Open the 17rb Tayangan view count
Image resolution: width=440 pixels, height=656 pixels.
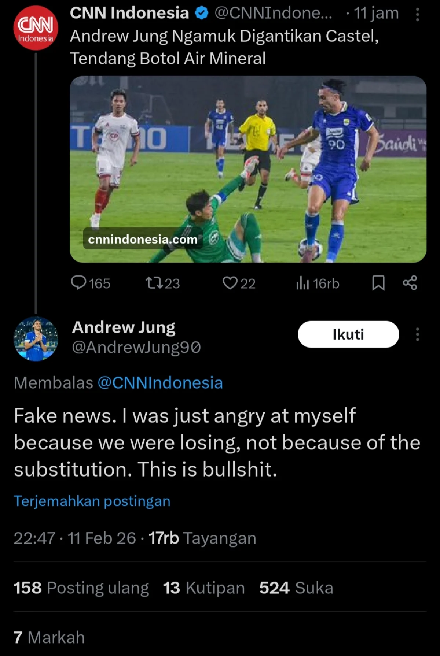click(202, 538)
